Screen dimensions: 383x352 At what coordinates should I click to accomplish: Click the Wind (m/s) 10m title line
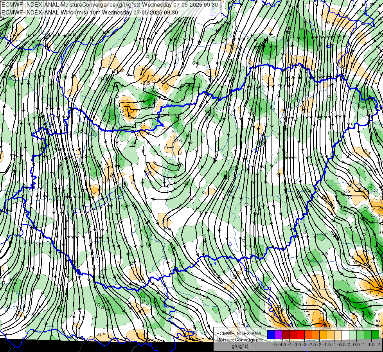point(90,12)
